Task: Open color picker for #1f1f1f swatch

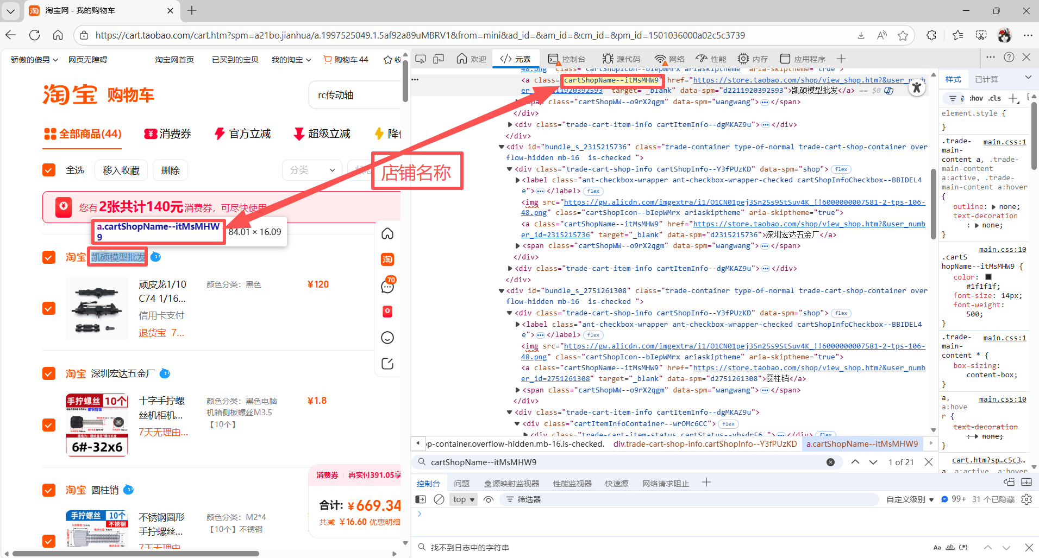Action: pyautogui.click(x=988, y=277)
